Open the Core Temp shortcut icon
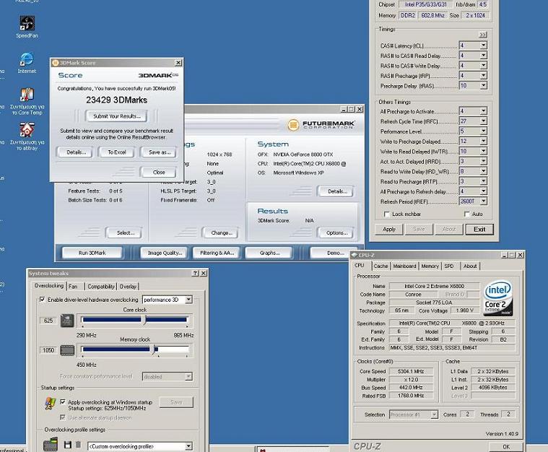Viewport: 548px width, 452px height. pos(27,95)
